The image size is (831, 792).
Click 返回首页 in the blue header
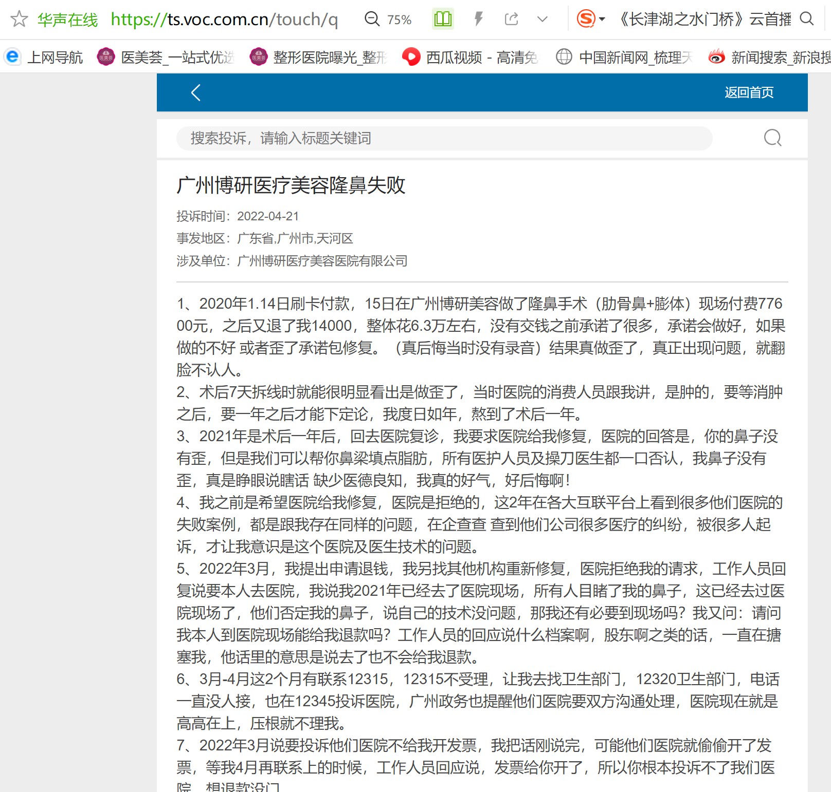click(749, 92)
